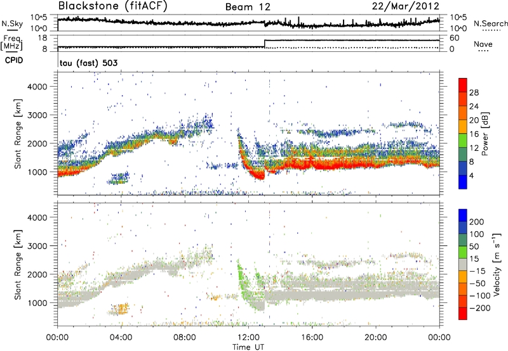Click the 24 label on power colorbar

[x=474, y=106]
